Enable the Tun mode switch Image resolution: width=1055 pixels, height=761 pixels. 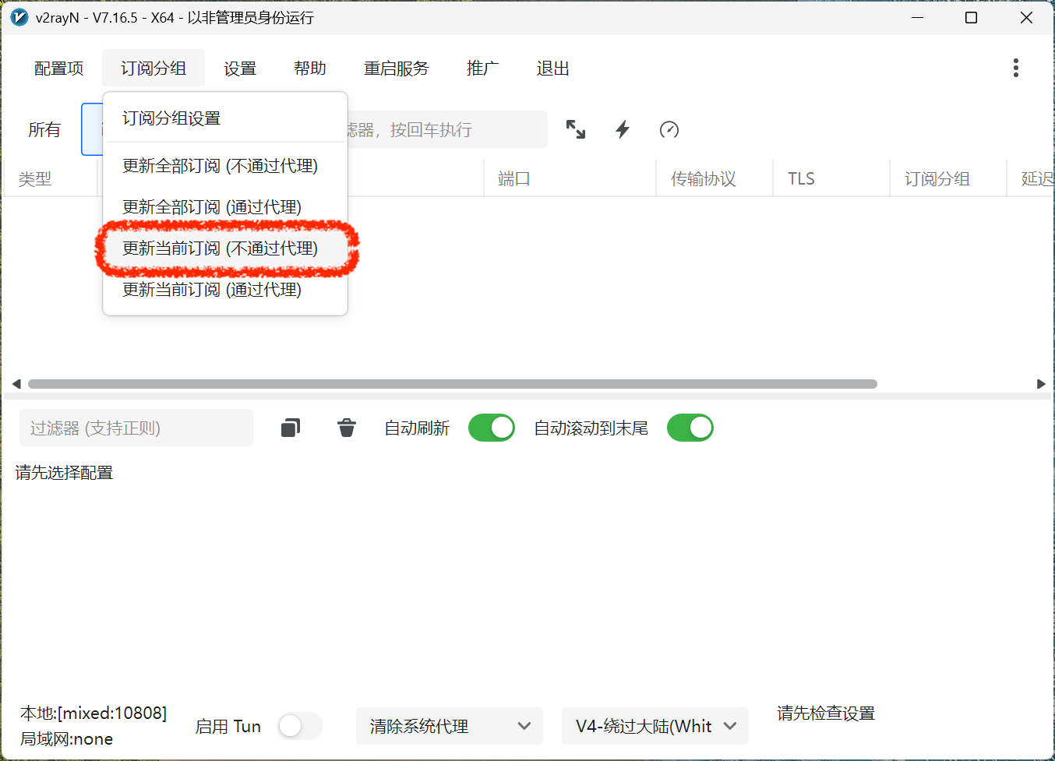[301, 726]
